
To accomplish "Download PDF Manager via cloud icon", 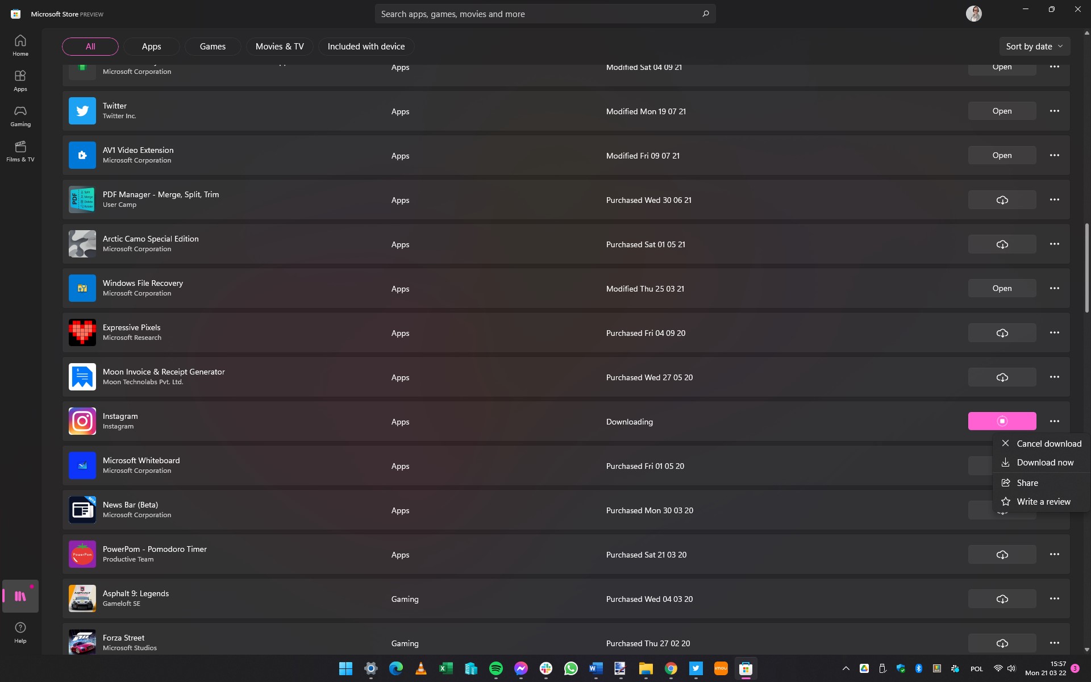I will [x=1002, y=200].
